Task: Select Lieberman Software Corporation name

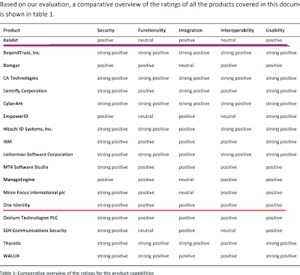Action: [x=38, y=154]
